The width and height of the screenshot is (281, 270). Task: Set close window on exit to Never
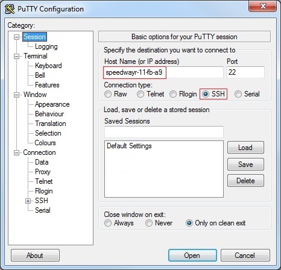149,223
